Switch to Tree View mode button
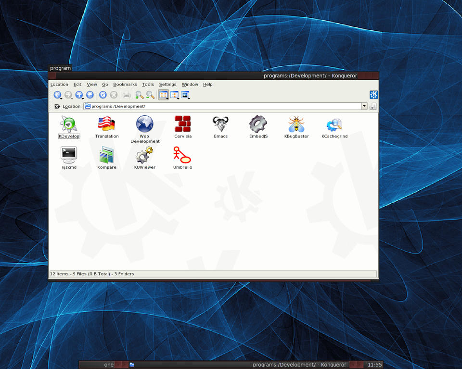 click(x=174, y=95)
